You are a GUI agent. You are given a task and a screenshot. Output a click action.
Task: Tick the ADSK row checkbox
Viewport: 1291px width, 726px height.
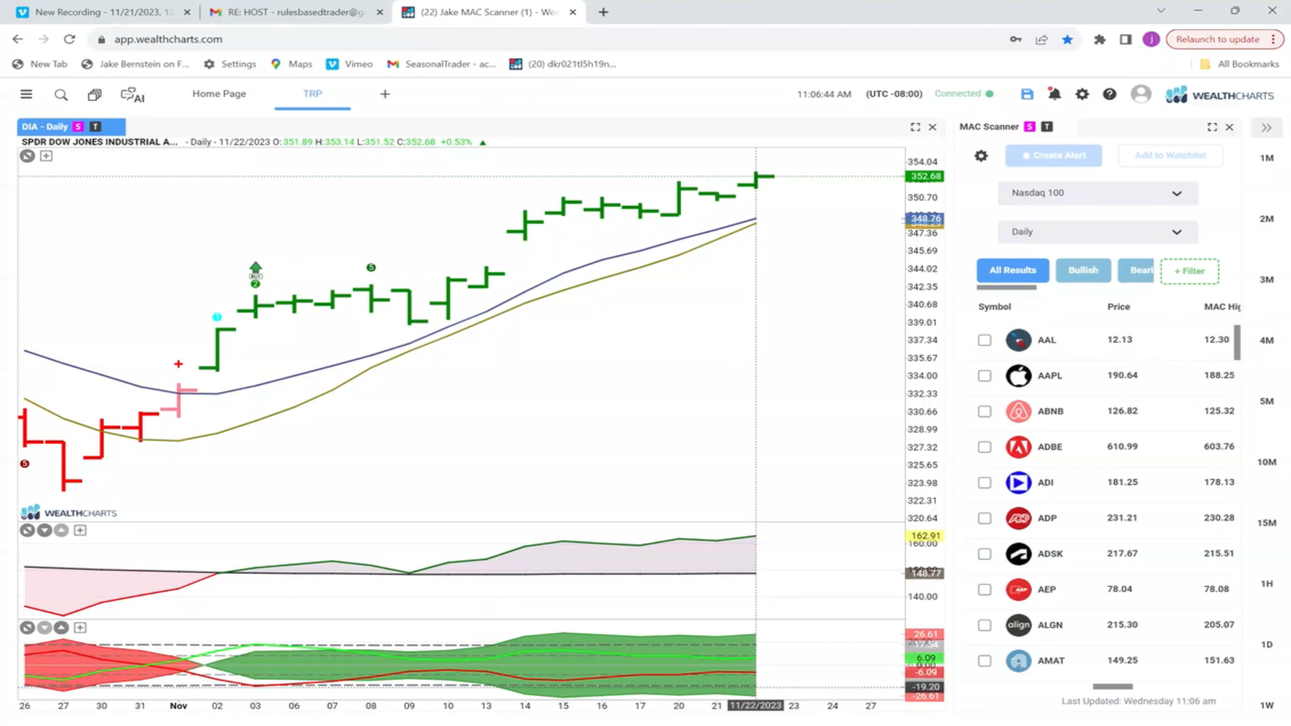coord(984,554)
